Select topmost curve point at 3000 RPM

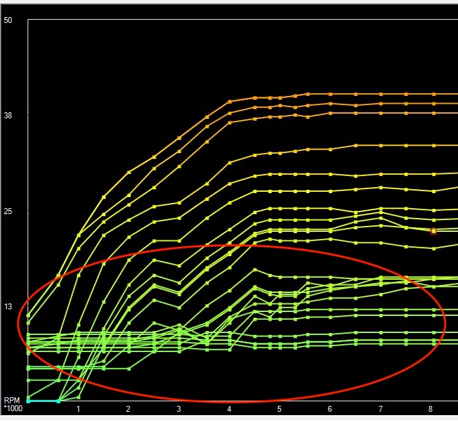click(x=179, y=138)
